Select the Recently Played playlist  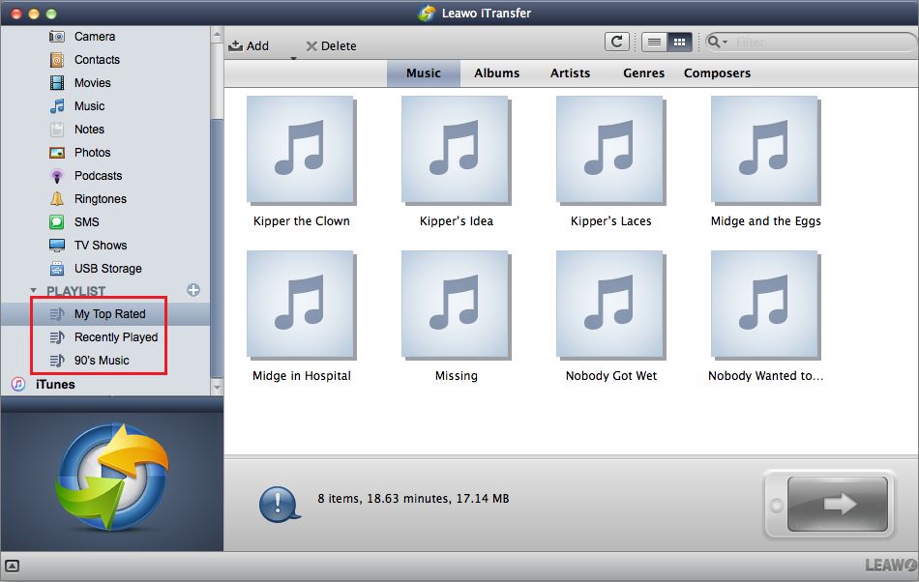115,337
